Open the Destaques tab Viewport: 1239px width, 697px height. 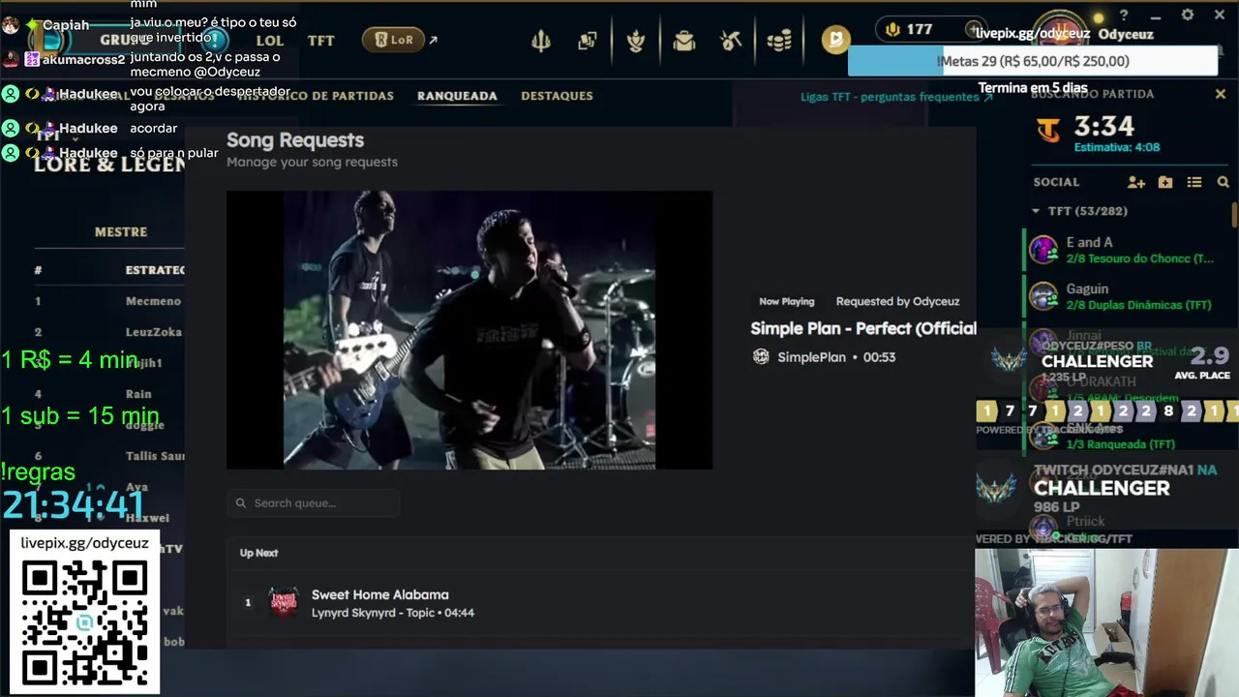[x=557, y=96]
